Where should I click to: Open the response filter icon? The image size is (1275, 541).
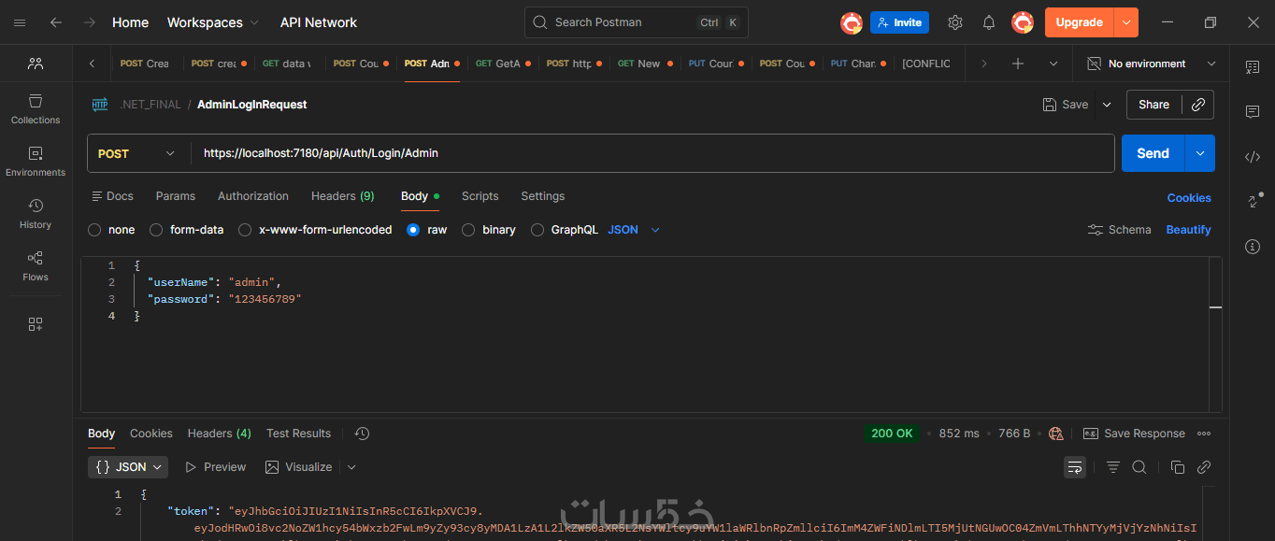[1113, 467]
